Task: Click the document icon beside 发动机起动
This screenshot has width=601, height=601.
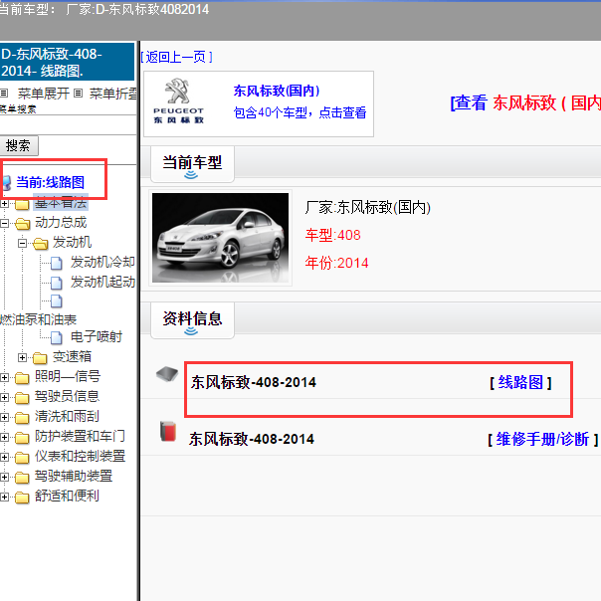Action: [57, 283]
